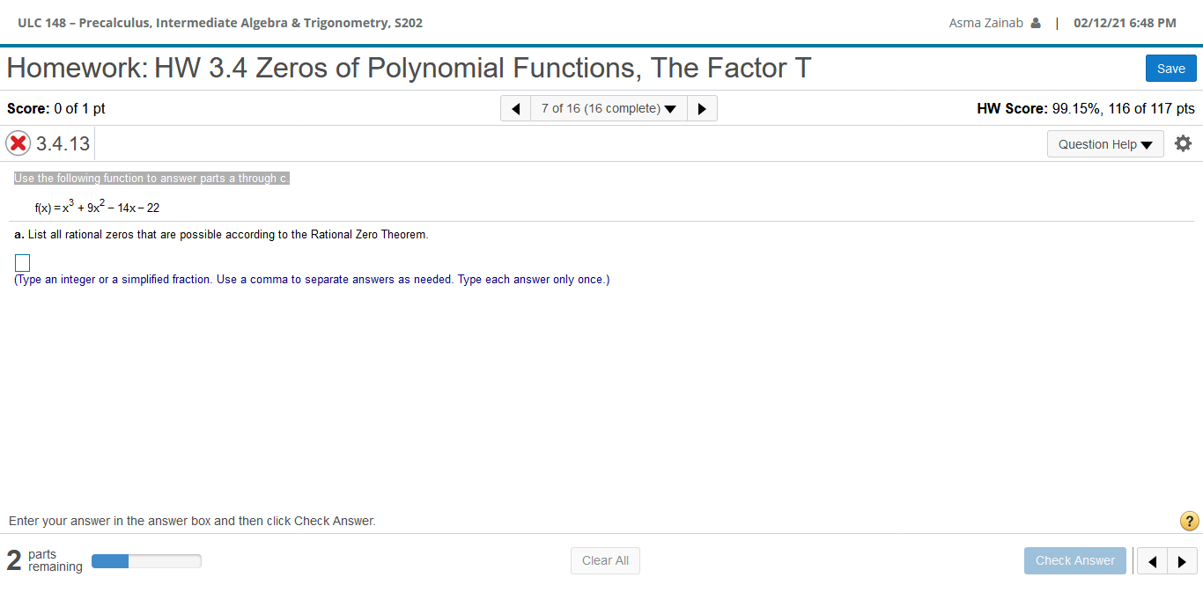Click the '2 parts remaining' label
The image size is (1203, 592).
tap(45, 560)
